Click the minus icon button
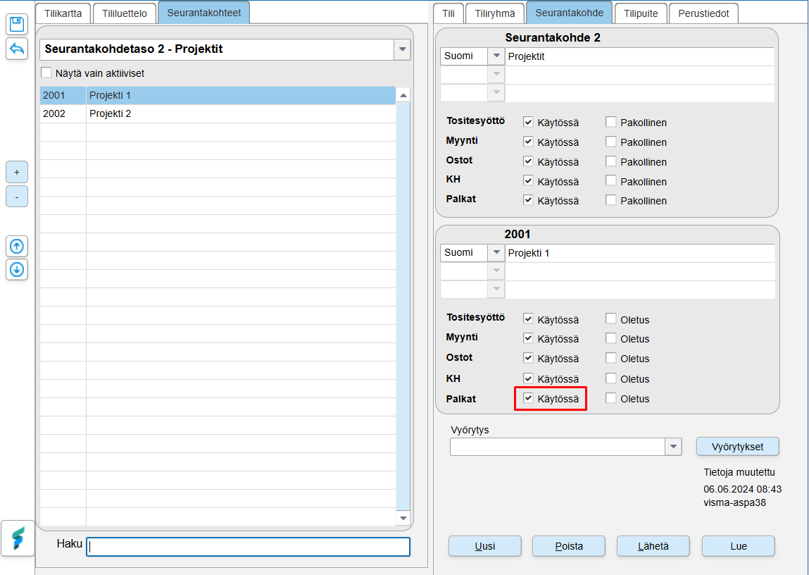The height and width of the screenshot is (575, 809). tap(17, 197)
